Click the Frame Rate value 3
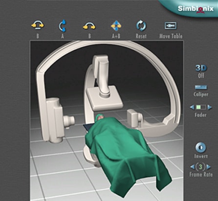 [x=200, y=167]
